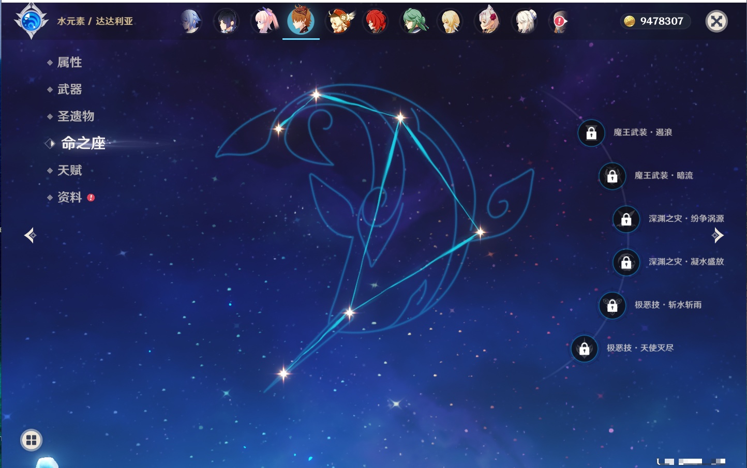This screenshot has width=747, height=468.
Task: Select the blue-haired character portrait
Action: [x=190, y=22]
